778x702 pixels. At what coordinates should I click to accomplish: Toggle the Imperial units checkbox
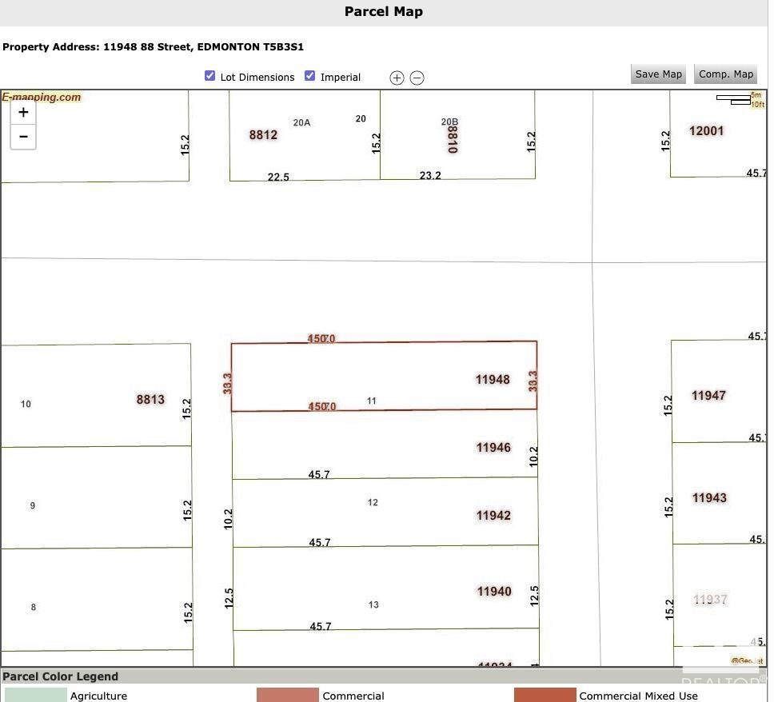[x=310, y=76]
